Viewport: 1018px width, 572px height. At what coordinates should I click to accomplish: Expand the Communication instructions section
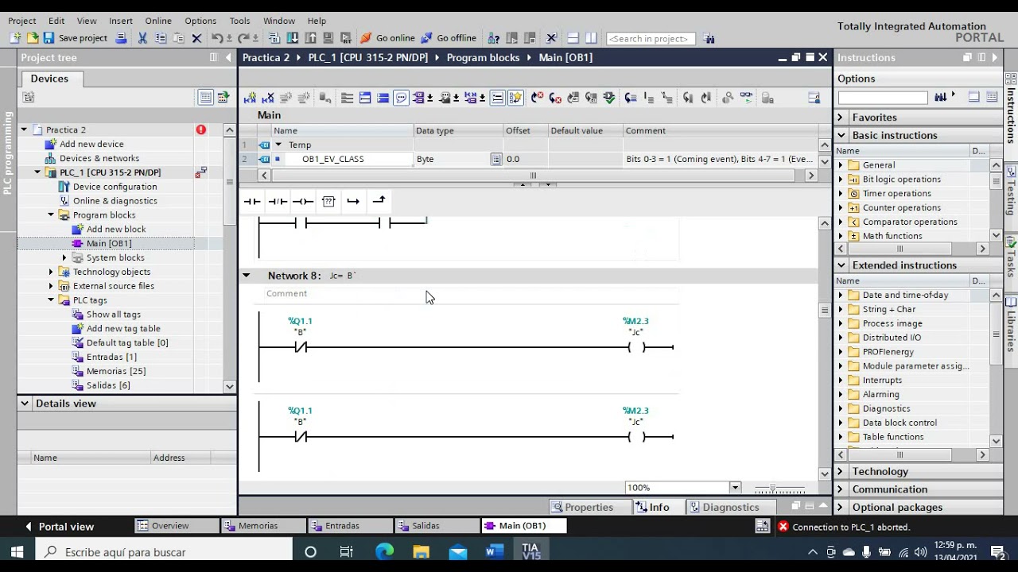point(840,489)
